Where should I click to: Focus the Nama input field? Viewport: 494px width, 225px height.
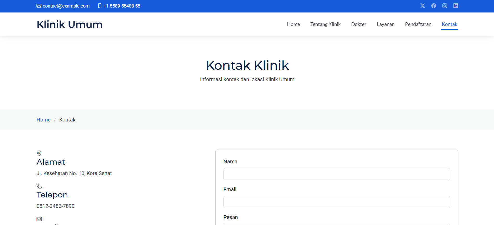tap(336, 174)
